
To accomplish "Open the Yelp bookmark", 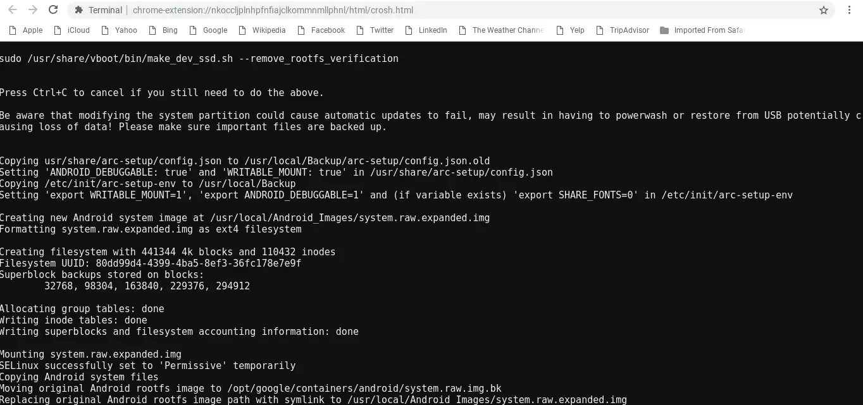I will 569,30.
